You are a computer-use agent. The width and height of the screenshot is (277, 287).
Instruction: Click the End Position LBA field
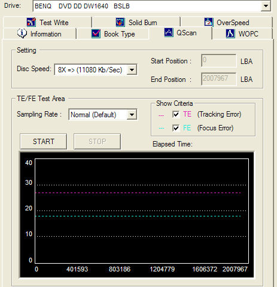coord(219,79)
